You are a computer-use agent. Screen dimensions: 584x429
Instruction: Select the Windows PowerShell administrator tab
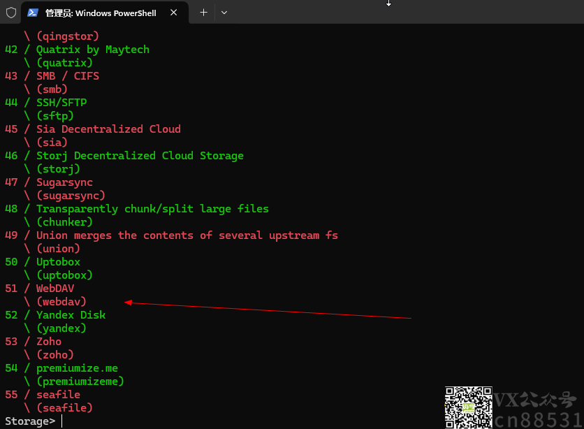[104, 13]
